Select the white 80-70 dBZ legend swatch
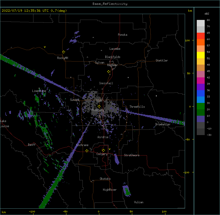This screenshot has width=220, height=215. [201, 23]
